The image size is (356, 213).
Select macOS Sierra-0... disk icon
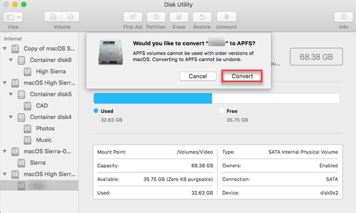15,151
